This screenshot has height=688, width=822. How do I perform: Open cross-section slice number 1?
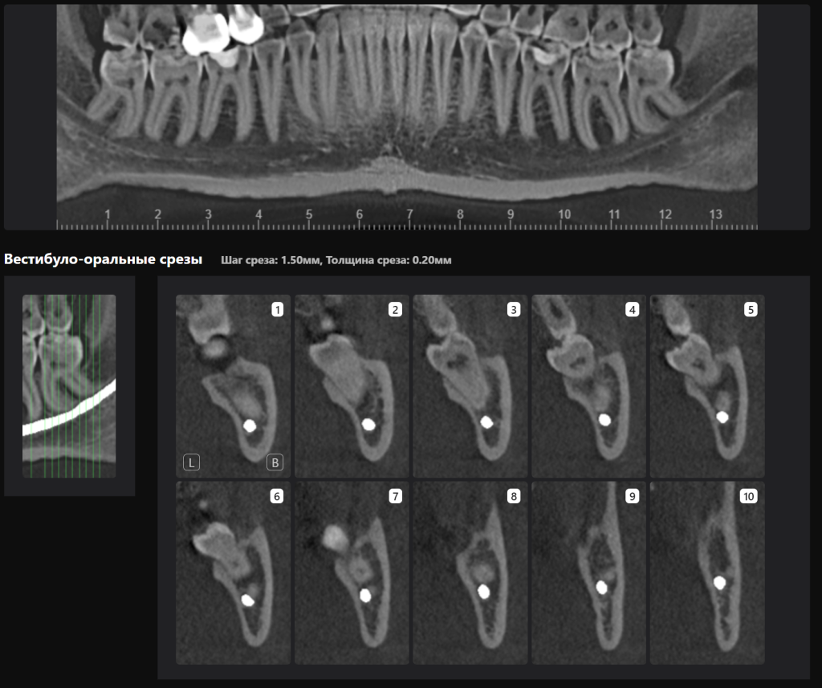coord(233,386)
